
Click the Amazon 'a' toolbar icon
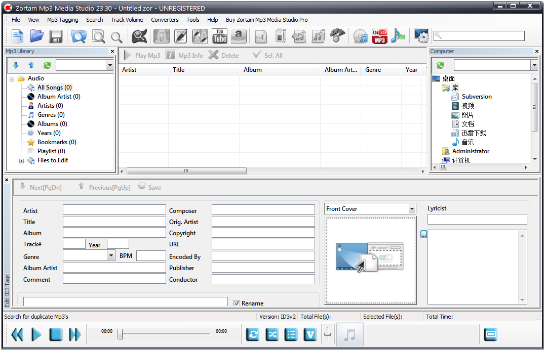point(239,36)
